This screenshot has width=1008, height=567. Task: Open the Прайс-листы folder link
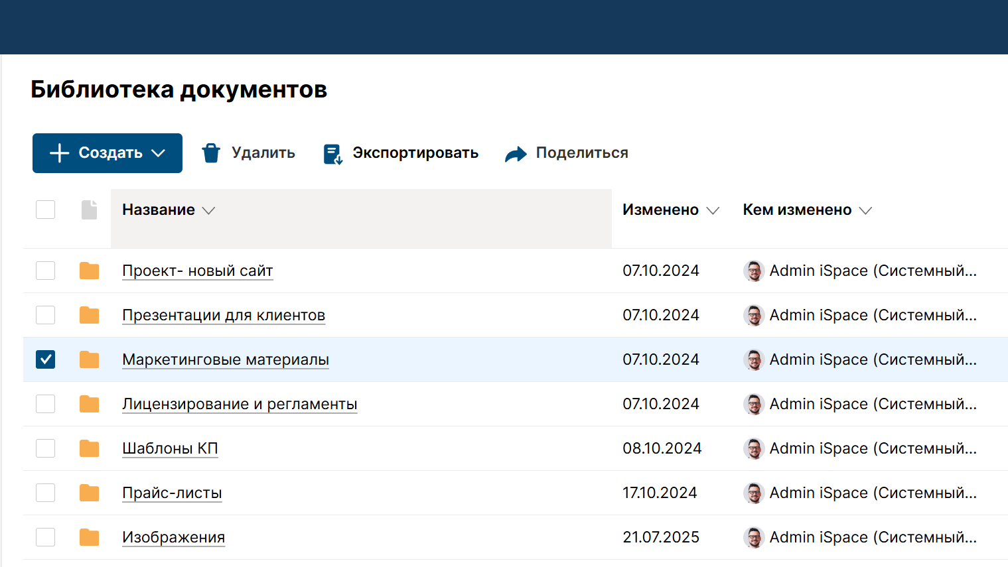coord(172,493)
